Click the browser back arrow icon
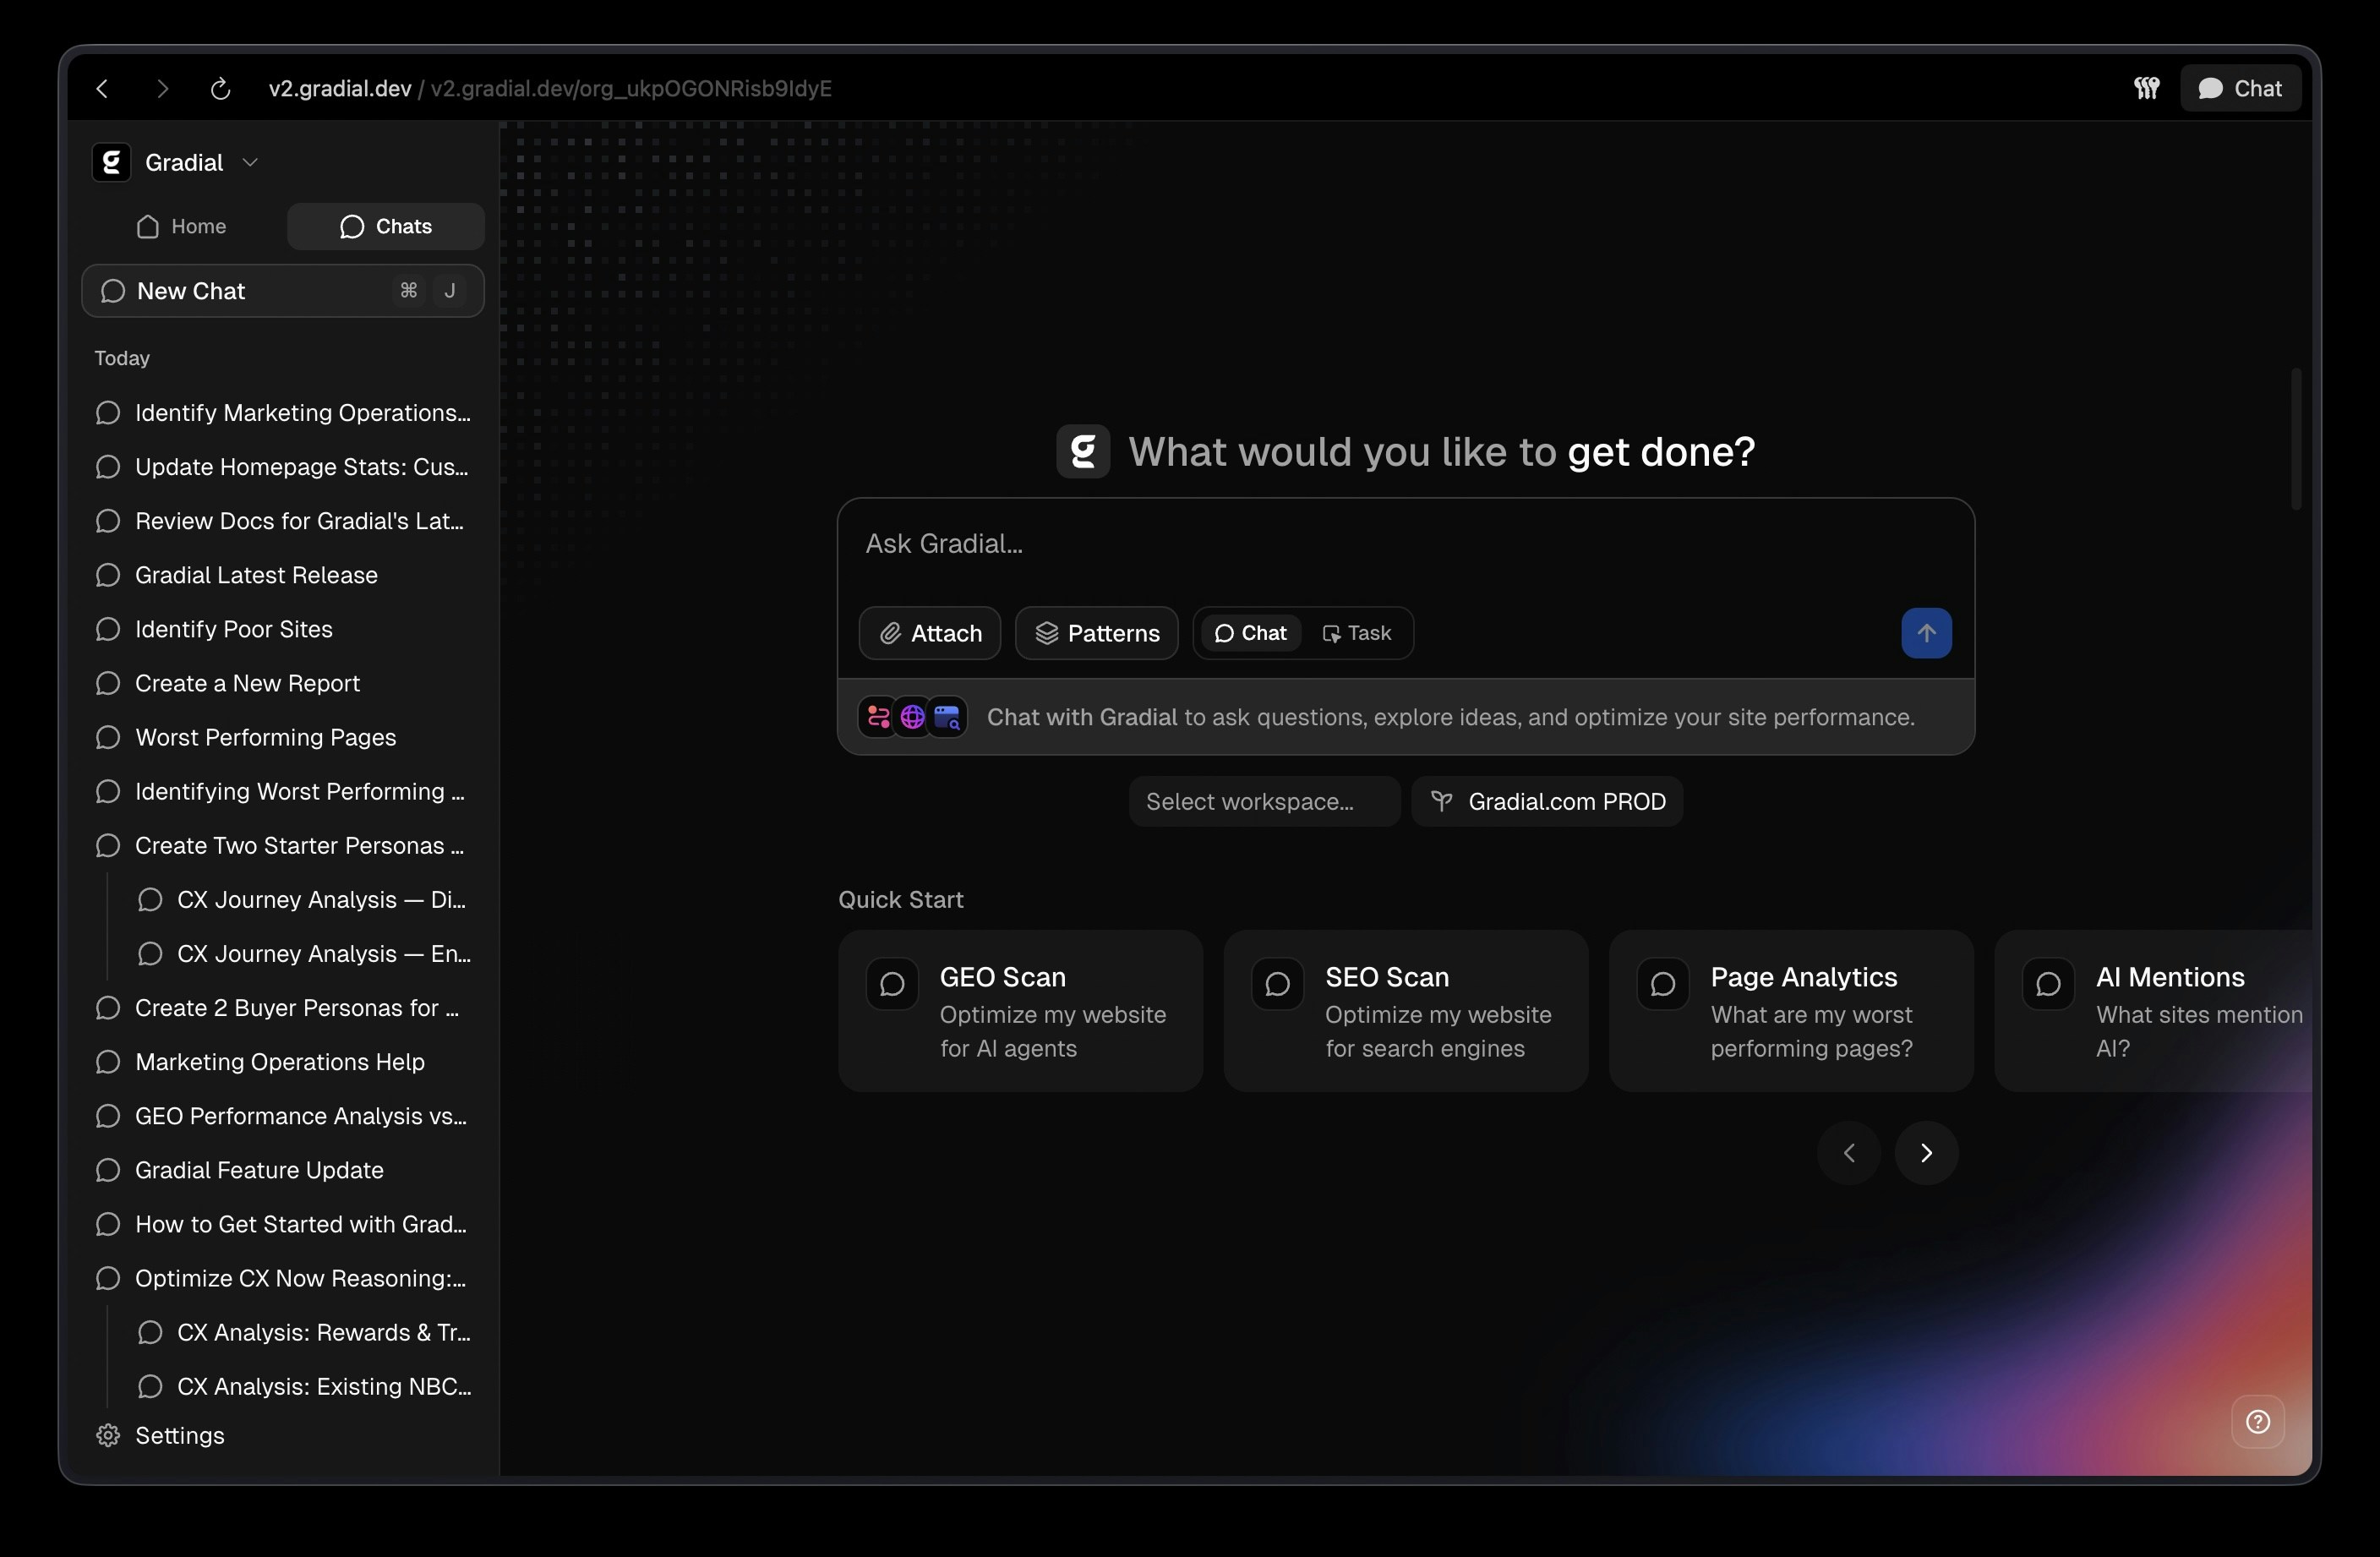Viewport: 2380px width, 1557px height. [102, 89]
